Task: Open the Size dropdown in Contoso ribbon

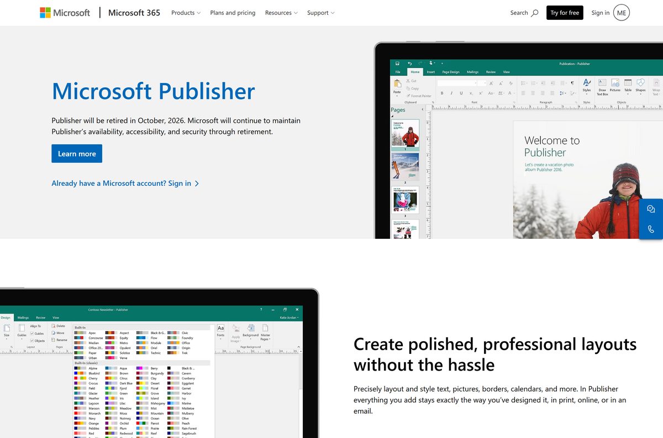Action: (7, 331)
